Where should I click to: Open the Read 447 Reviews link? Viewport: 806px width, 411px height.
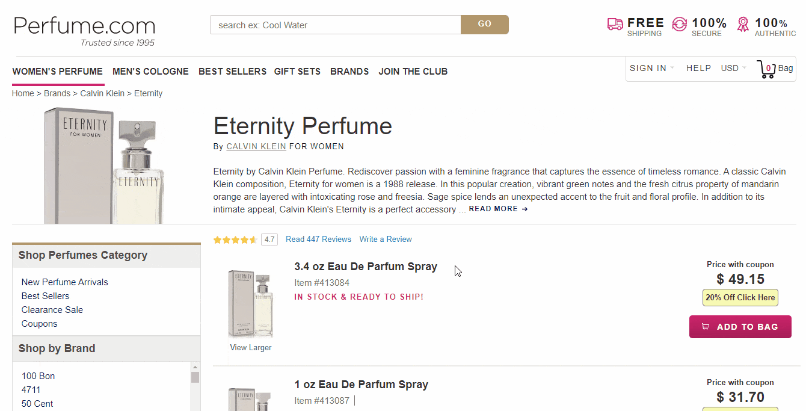318,239
